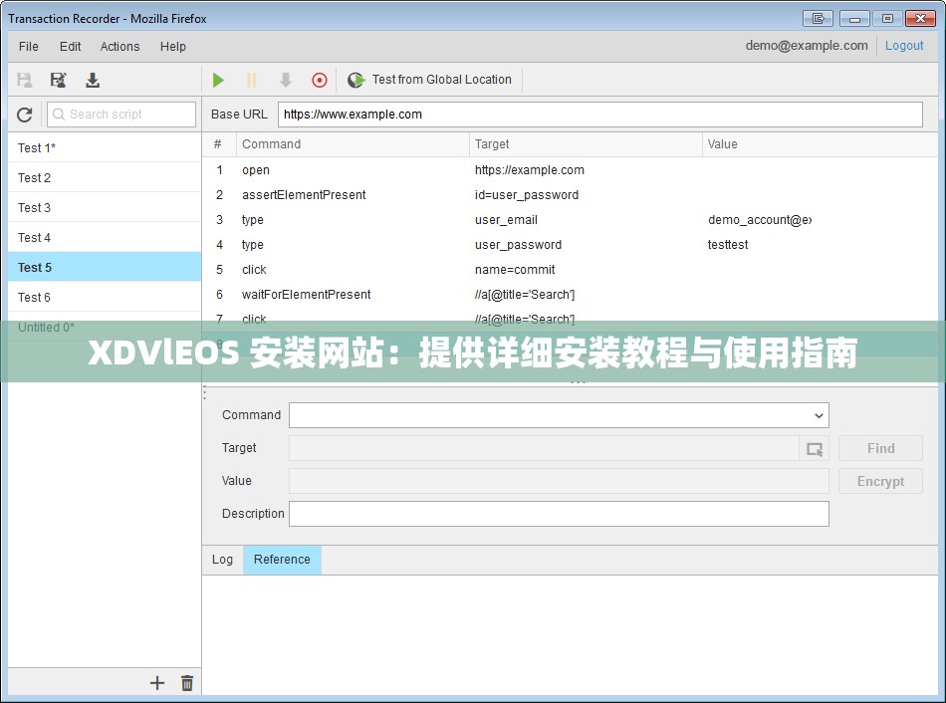Screen dimensions: 946x703
Task: Start recording with the Record icon
Action: point(320,79)
